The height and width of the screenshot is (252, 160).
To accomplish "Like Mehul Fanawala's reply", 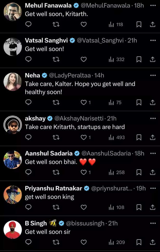I will (84, 24).
